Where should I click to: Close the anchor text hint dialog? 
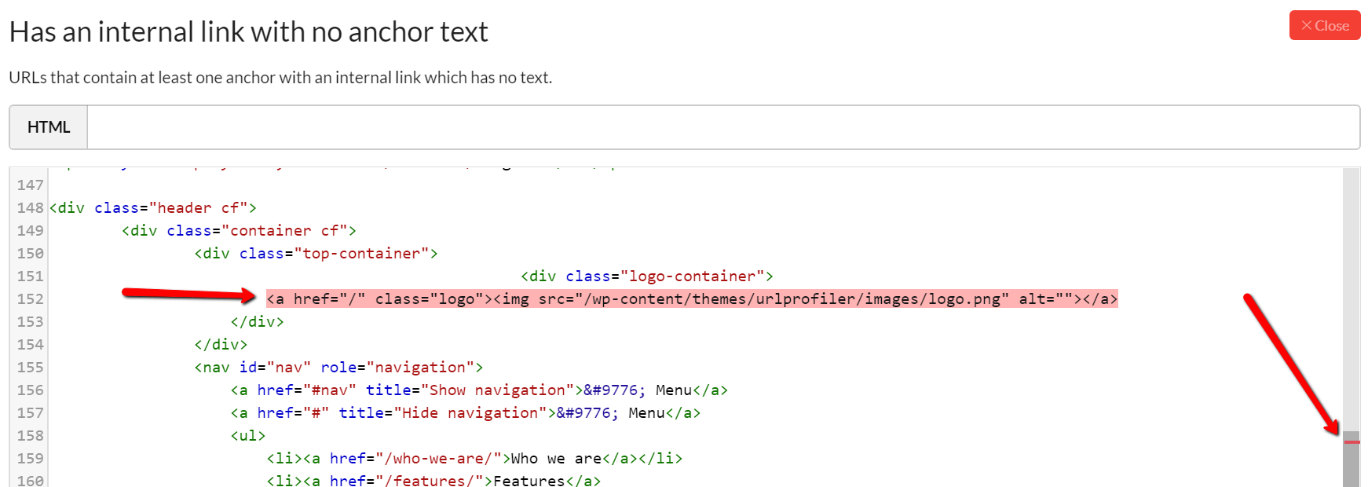tap(1325, 25)
